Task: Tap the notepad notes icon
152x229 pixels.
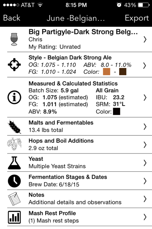Action: coord(14,199)
